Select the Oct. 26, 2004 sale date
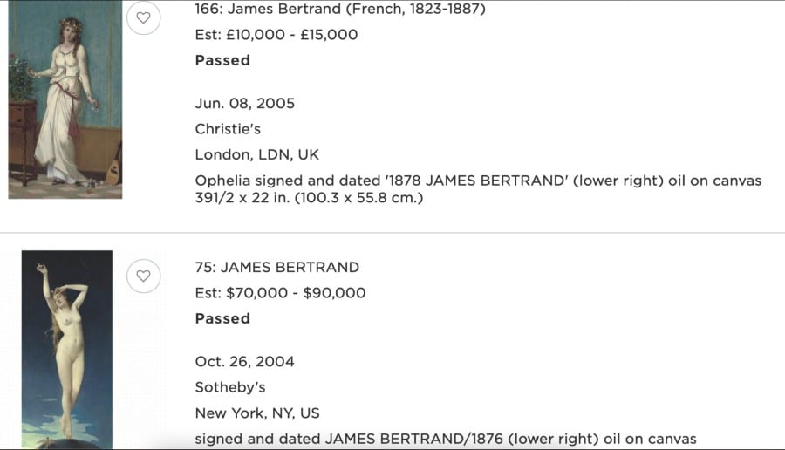The width and height of the screenshot is (785, 450). click(245, 362)
